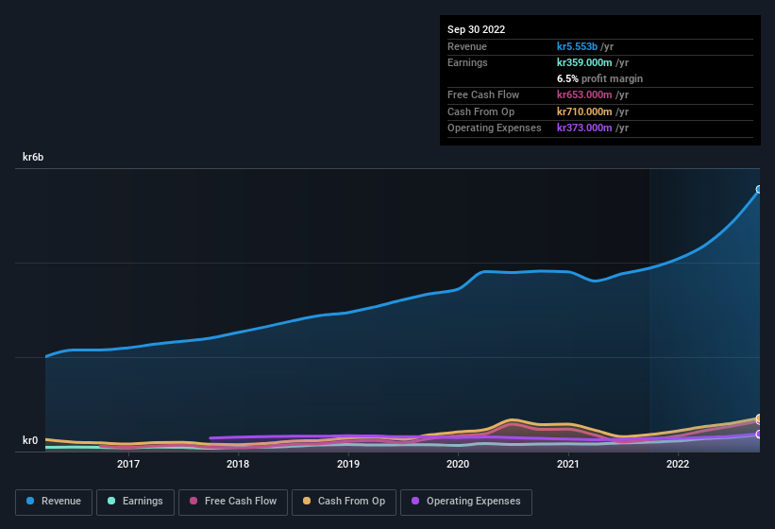This screenshot has height=529, width=775.
Task: Click the kr653.000m free cash flow value
Action: click(x=584, y=94)
